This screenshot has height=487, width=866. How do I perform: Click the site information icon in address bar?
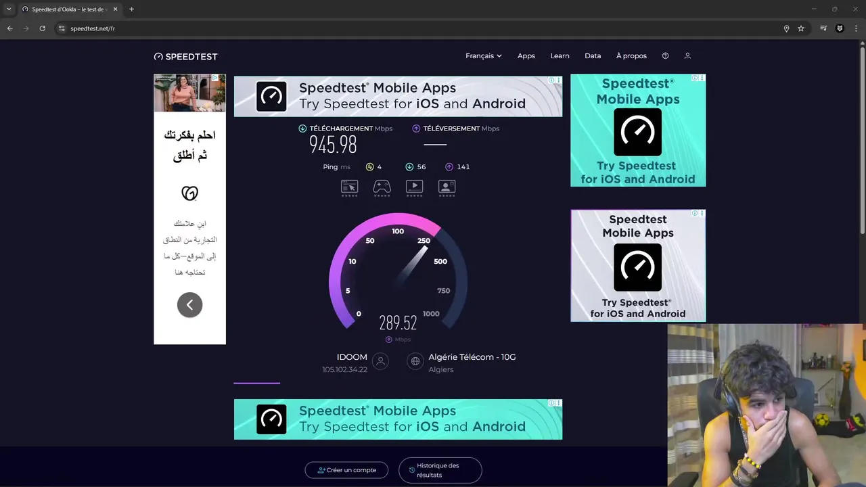click(x=62, y=28)
